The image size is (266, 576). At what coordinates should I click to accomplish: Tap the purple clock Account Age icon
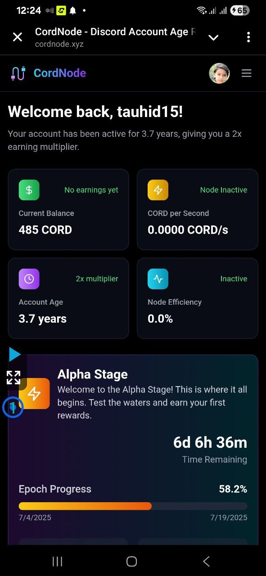point(29,279)
